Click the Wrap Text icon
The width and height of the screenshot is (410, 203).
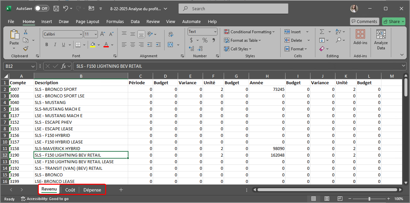click(171, 34)
